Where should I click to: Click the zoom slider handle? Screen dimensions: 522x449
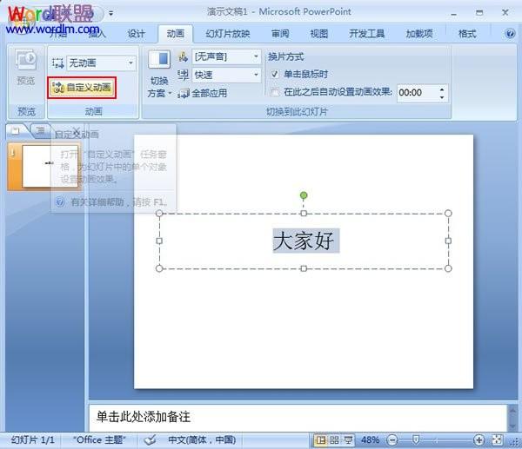[x=416, y=440]
